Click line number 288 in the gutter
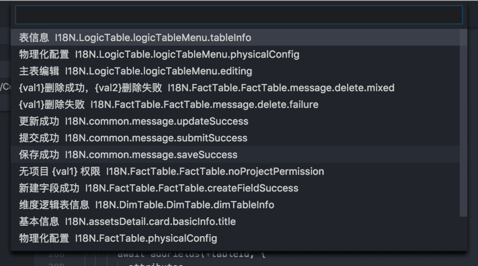 pos(57,255)
